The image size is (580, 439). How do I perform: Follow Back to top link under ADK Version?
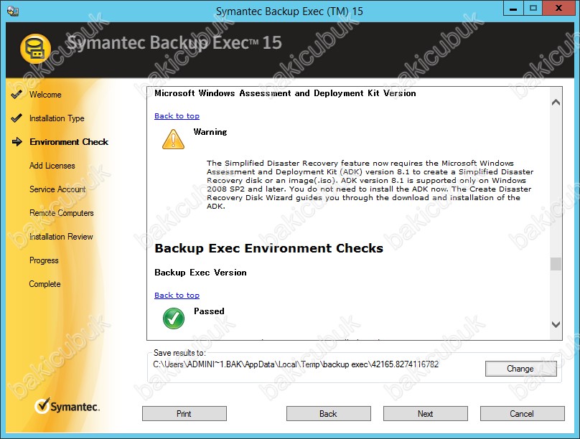(x=177, y=115)
